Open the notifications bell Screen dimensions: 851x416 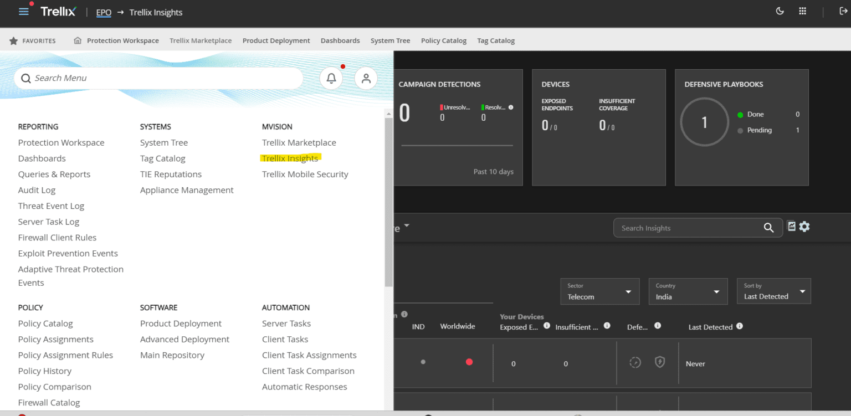click(x=331, y=78)
